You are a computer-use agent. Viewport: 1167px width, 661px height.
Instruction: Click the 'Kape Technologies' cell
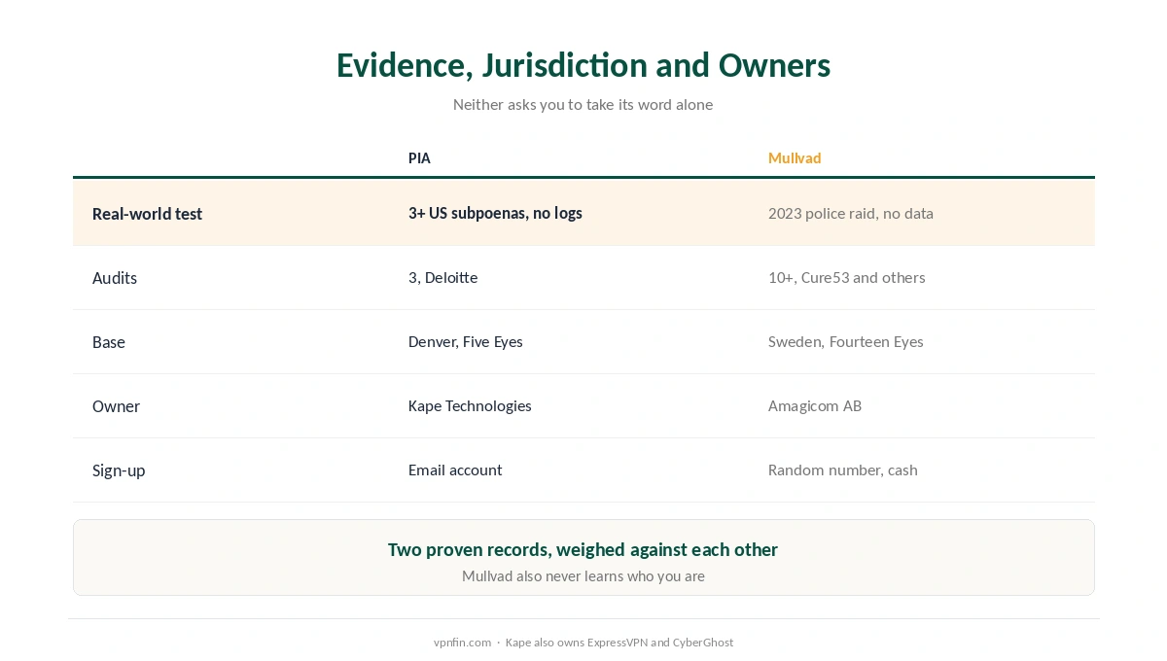[x=470, y=405]
